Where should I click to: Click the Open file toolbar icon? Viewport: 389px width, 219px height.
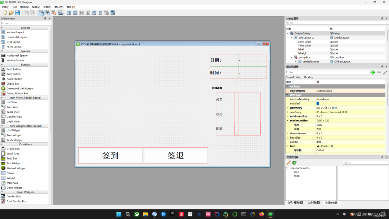click(x=11, y=13)
